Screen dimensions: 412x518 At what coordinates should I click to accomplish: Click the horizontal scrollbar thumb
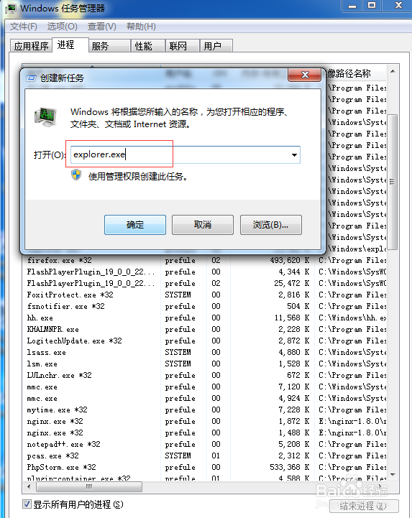pos(89,486)
